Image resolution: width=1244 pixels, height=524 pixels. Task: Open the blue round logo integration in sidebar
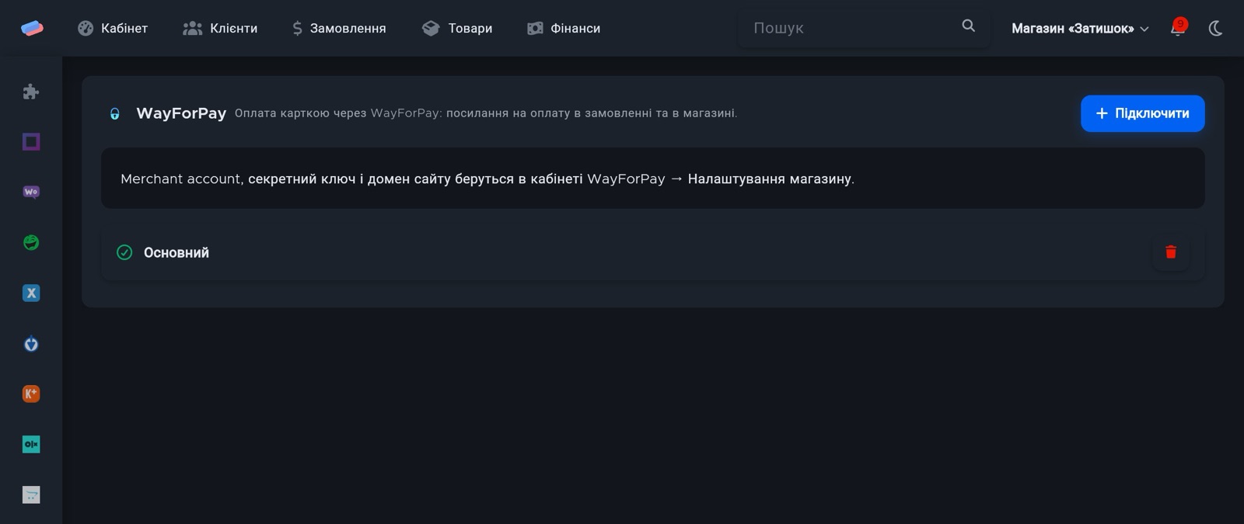31,343
